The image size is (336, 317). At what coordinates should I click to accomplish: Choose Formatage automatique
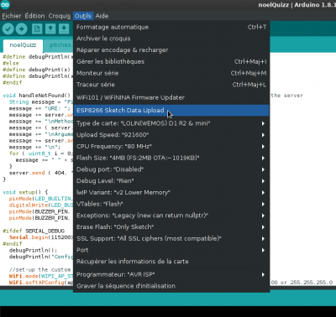(x=171, y=27)
